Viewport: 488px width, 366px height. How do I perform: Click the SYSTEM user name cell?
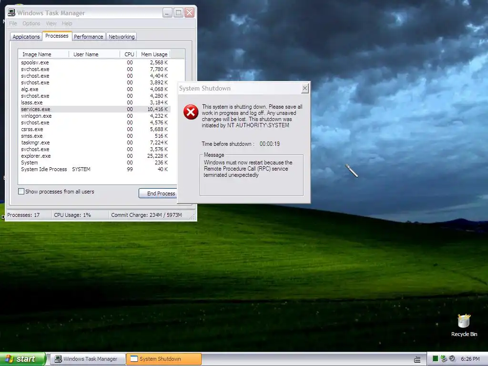(81, 169)
